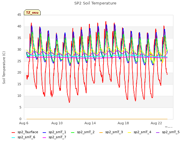This screenshot has height=143, width=191.
Task: Click the purple sp2_smT_5 legend swatch
Action: (x=158, y=132)
